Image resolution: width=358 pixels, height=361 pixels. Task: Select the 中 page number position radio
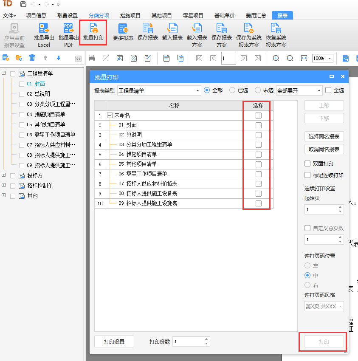pyautogui.click(x=307, y=275)
